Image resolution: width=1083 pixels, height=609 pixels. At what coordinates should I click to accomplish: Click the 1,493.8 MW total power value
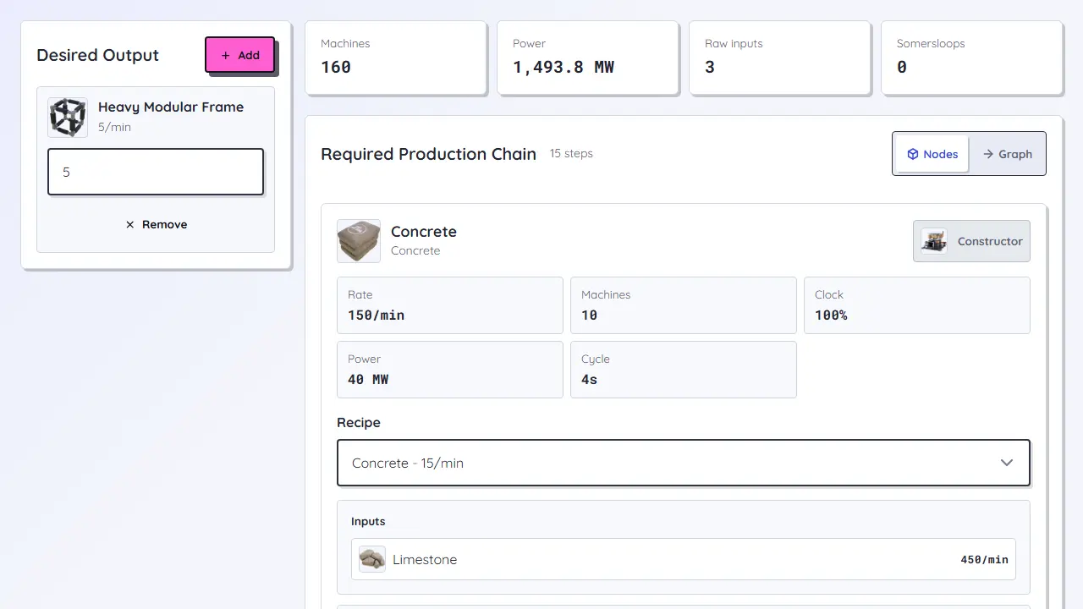[563, 67]
